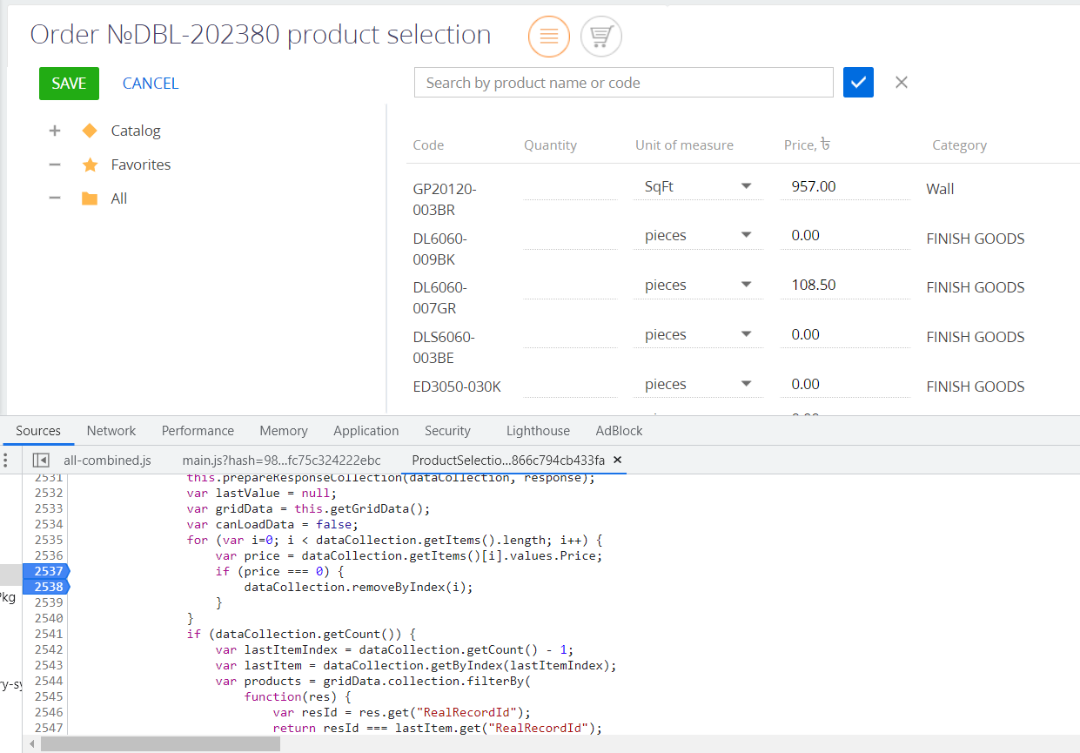Open the Memory DevTools tab
1080x753 pixels.
[284, 431]
